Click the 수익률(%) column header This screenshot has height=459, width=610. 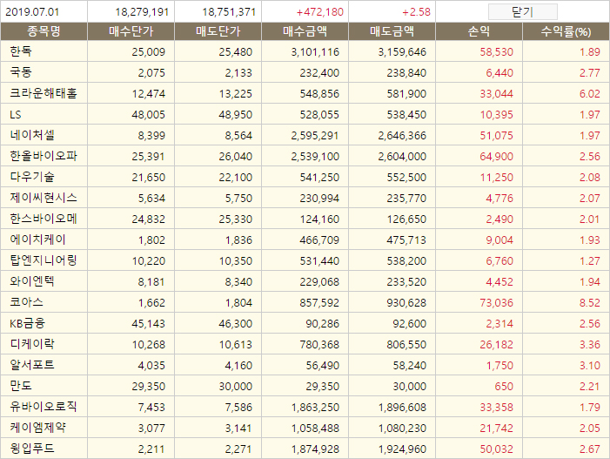coord(566,31)
